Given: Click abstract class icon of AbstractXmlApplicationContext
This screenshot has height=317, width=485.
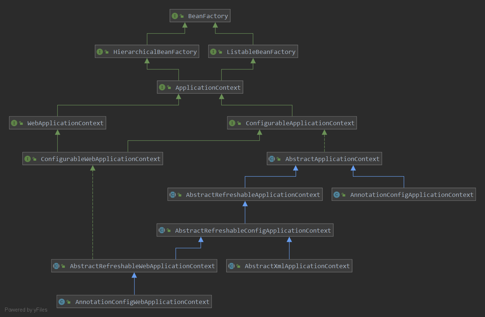Looking at the screenshot, I should coord(231,266).
